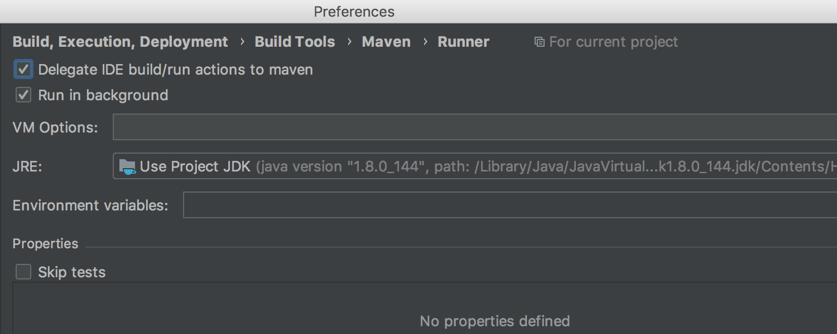
Task: Click the copy icon beside For current project
Action: click(x=539, y=42)
